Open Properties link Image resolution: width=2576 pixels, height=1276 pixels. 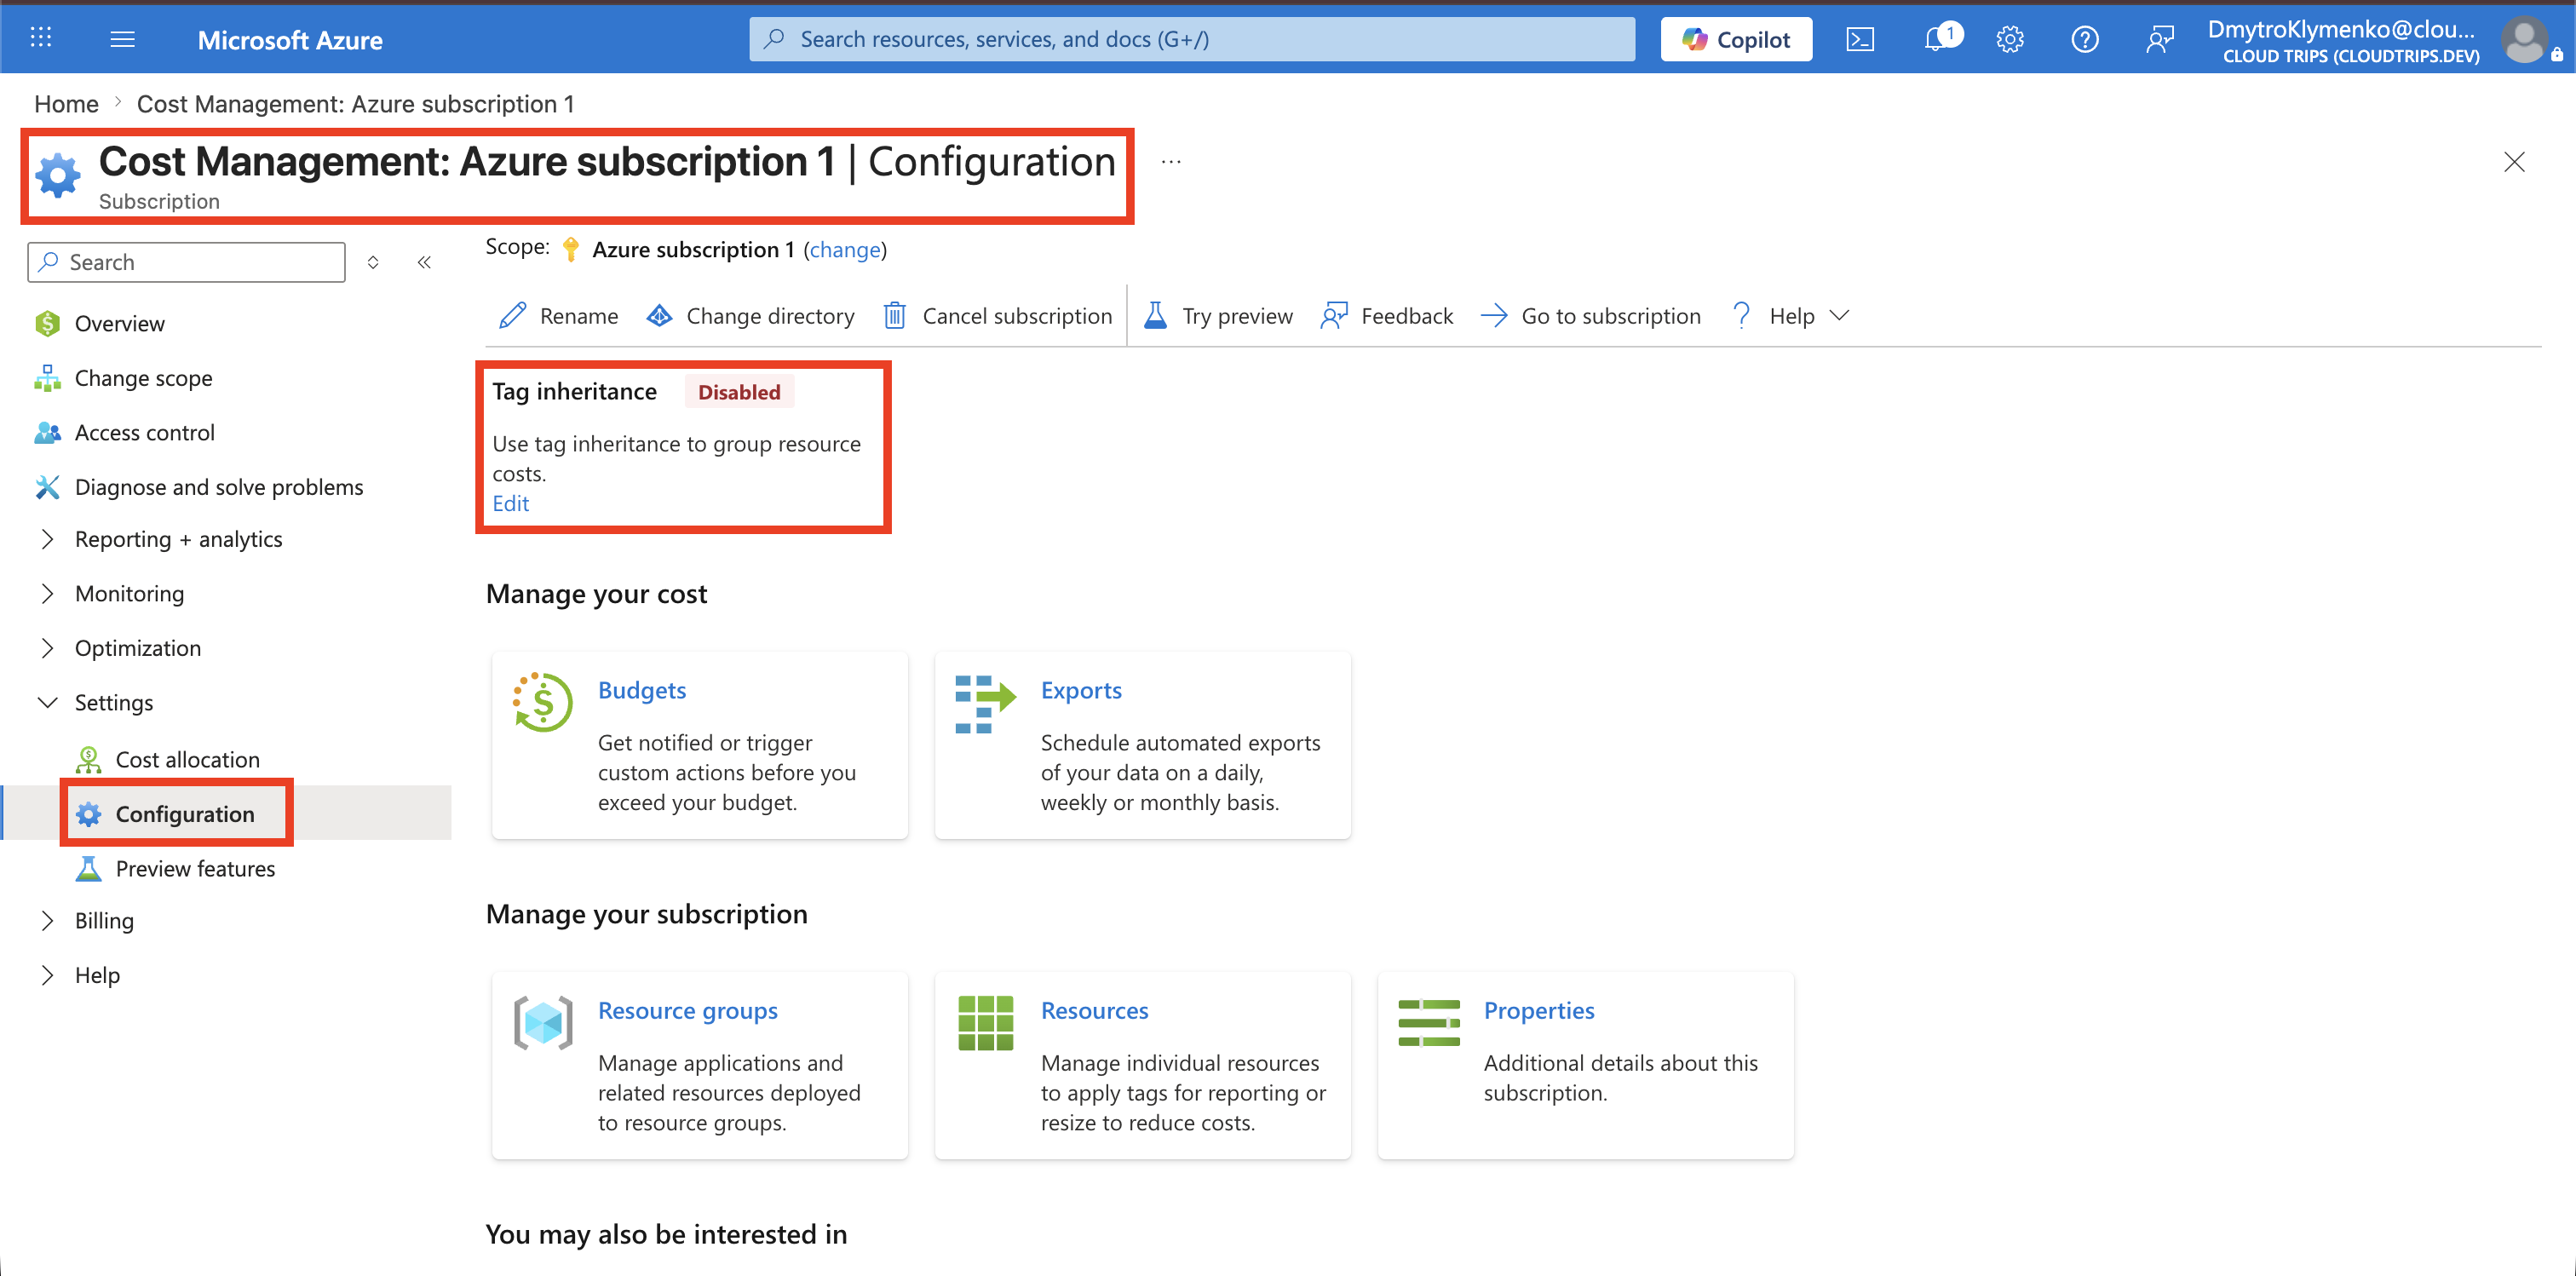1539,1010
